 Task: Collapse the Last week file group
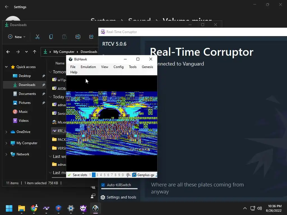(50, 156)
